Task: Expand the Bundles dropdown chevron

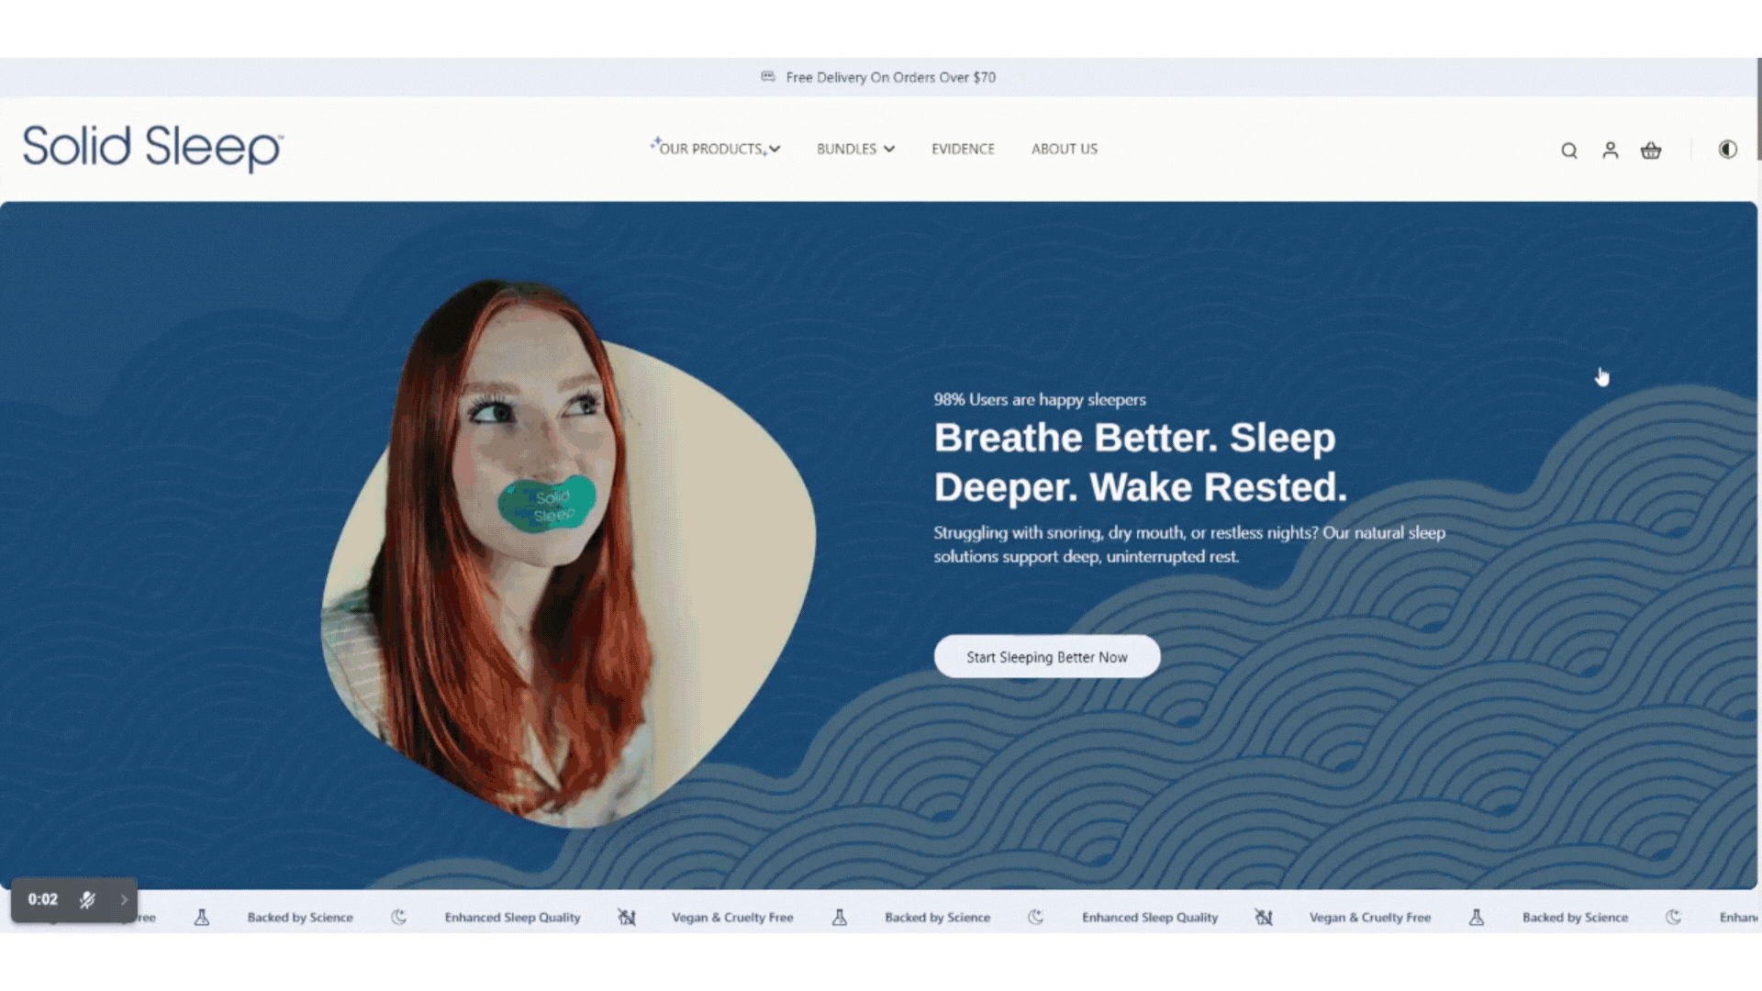Action: 888,149
